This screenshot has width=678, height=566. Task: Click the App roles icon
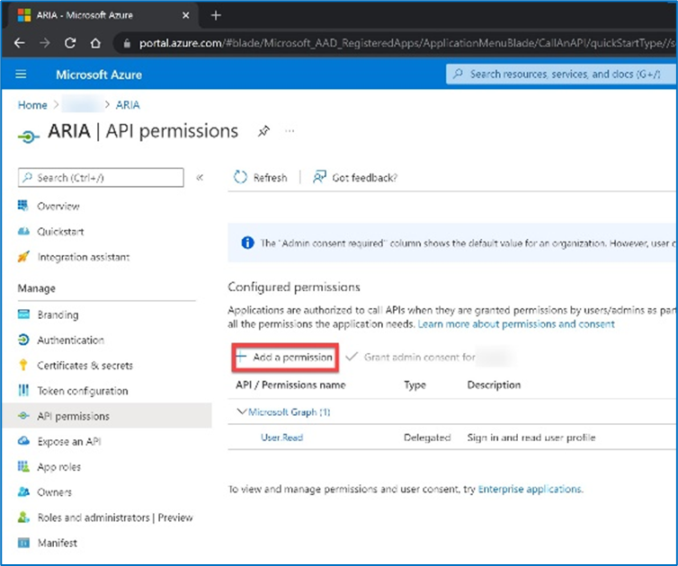coord(23,466)
